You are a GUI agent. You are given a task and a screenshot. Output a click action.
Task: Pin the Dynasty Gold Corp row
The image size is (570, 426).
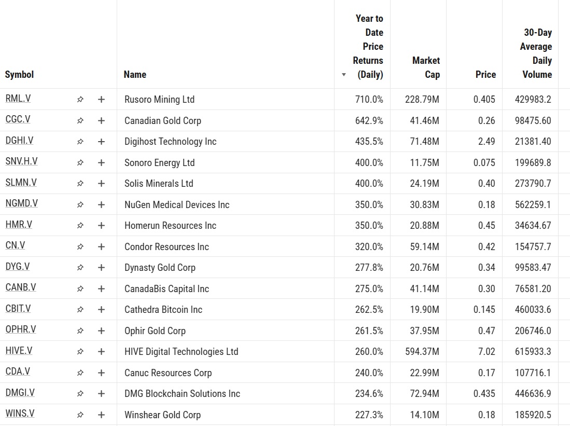click(80, 268)
